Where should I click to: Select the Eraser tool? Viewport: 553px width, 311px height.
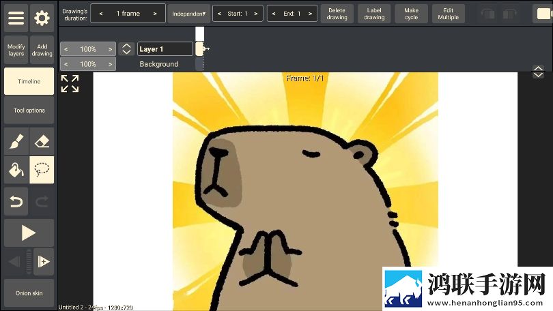click(x=42, y=141)
